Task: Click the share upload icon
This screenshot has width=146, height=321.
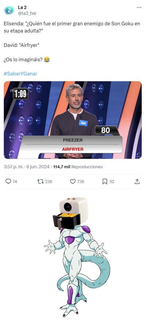Action: [x=137, y=182]
